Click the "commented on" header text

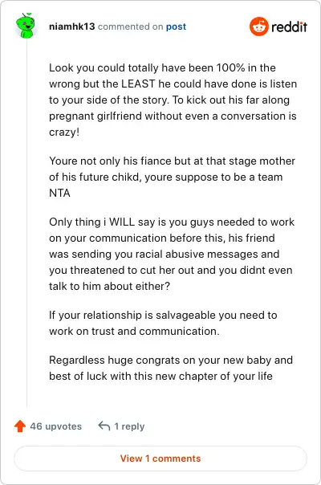[130, 26]
